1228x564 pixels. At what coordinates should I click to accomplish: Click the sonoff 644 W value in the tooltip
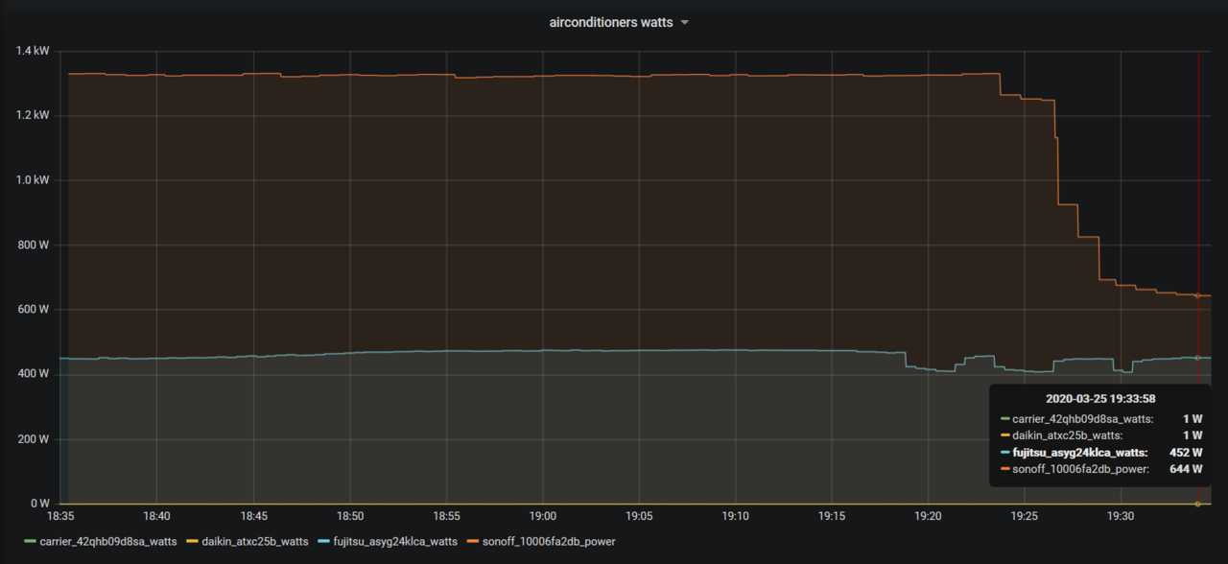coord(1186,469)
